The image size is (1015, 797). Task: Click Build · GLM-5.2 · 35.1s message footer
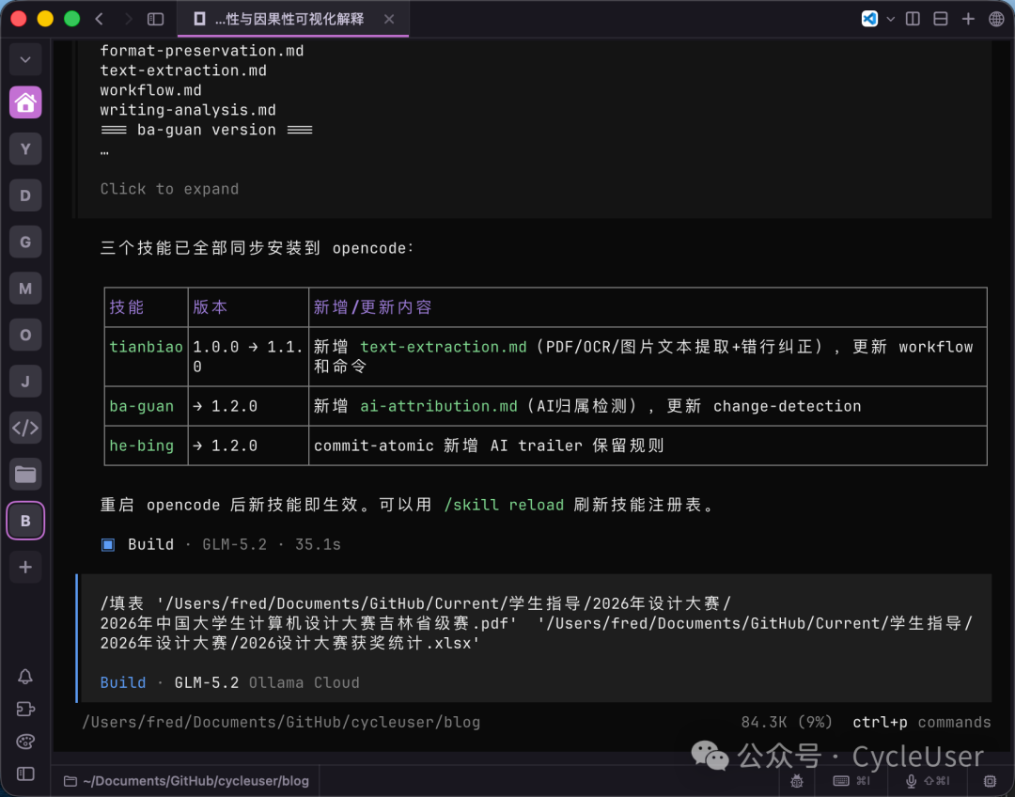pyautogui.click(x=221, y=544)
